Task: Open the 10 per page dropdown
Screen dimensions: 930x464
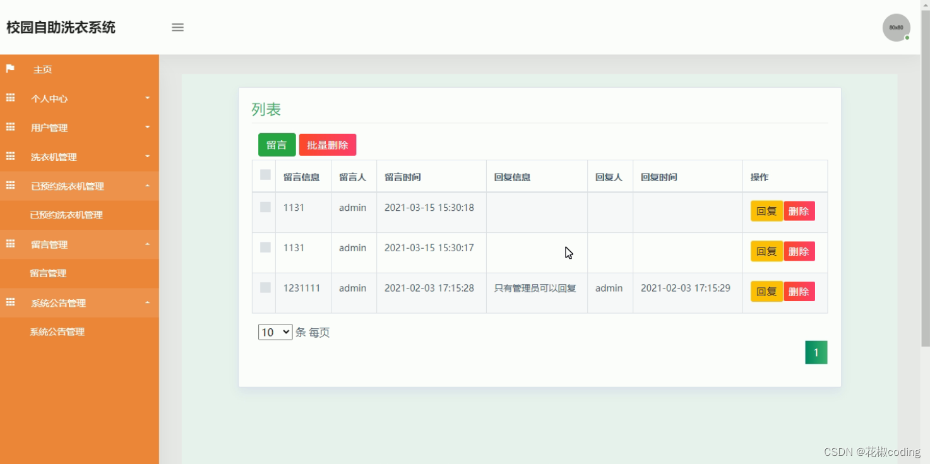Action: click(x=275, y=332)
